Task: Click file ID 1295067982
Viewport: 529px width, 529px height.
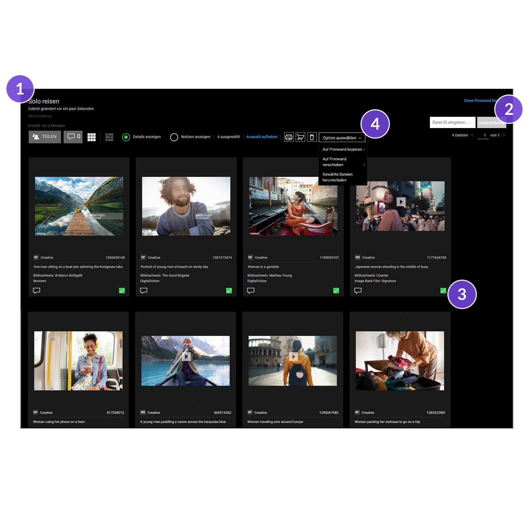Action: (x=329, y=413)
